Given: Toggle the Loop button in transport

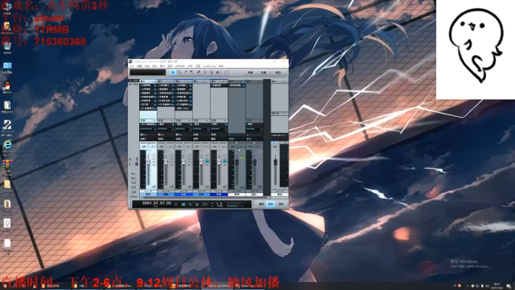Looking at the screenshot, I should pos(205,204).
